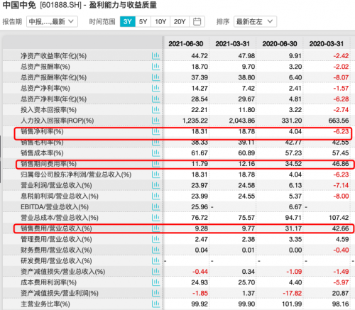Open chart icon for 总资产报酬率(年化)(%) row
Viewport: 355px width, 310px height.
(x=155, y=77)
